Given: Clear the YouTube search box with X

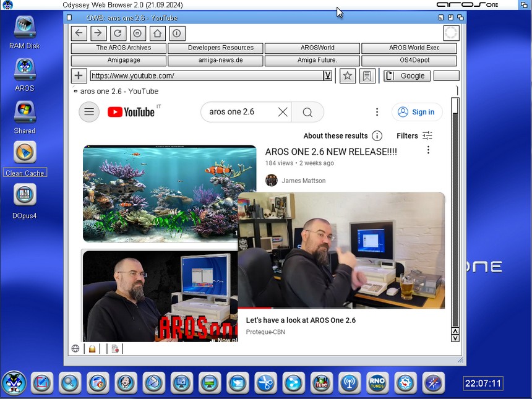Looking at the screenshot, I should click(283, 112).
